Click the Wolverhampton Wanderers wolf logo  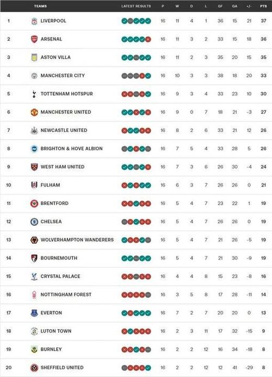(x=34, y=240)
